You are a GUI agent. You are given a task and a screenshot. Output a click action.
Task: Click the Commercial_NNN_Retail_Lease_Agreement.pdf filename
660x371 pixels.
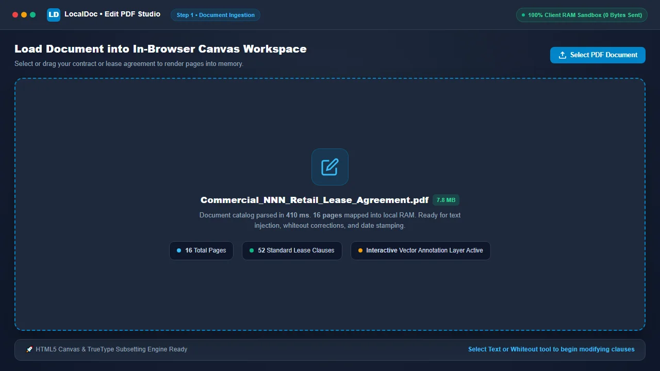tap(315, 200)
